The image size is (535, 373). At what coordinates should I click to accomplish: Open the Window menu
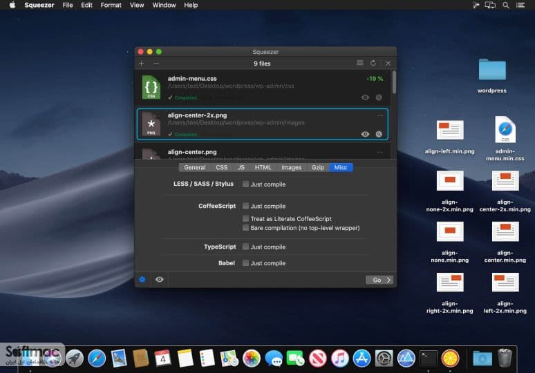(164, 5)
